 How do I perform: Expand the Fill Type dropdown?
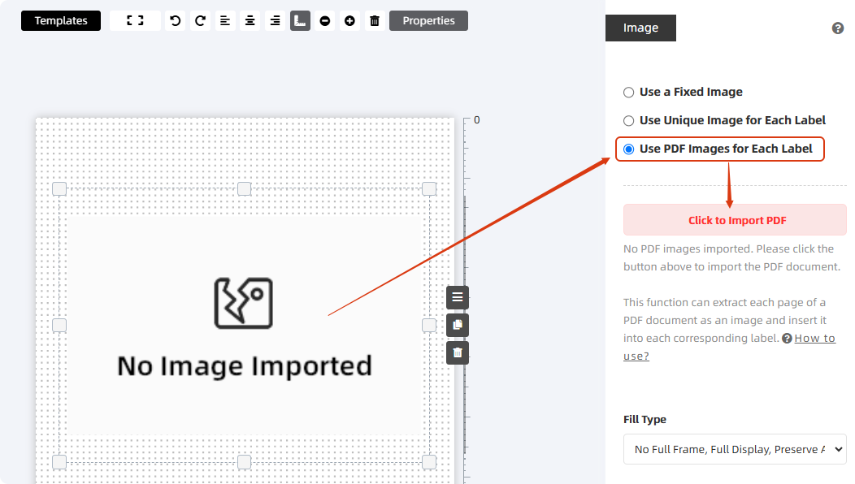point(735,449)
